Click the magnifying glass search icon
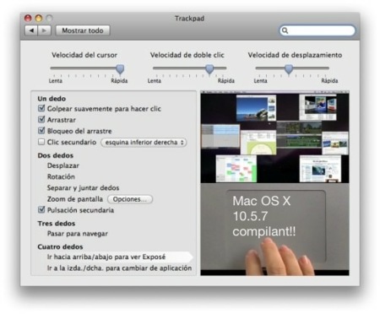380x314 pixels. coord(285,30)
